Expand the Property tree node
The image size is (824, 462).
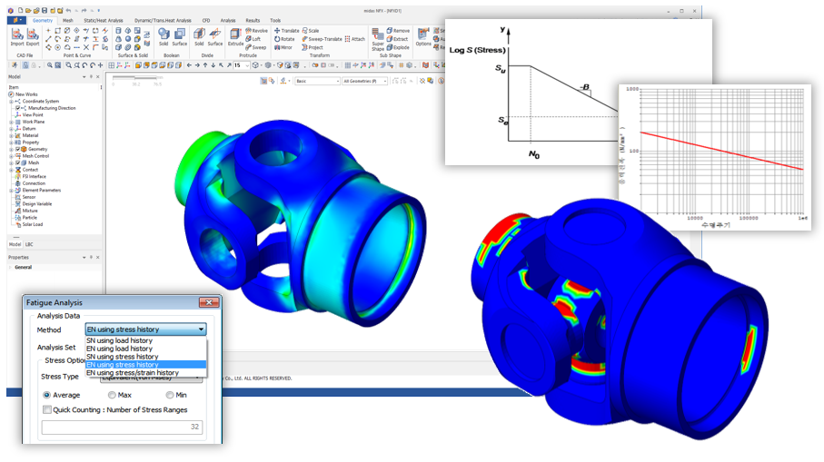click(11, 143)
